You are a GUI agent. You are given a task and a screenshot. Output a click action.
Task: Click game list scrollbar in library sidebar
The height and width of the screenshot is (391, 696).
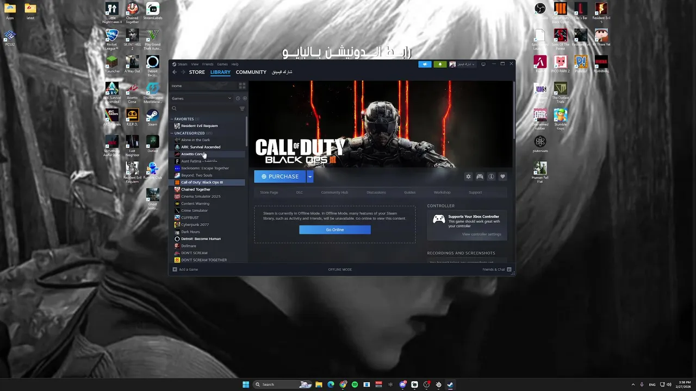(247, 131)
